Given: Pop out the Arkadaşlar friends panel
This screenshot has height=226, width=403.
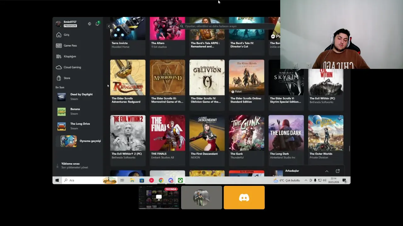Looking at the screenshot, I should pos(338,171).
